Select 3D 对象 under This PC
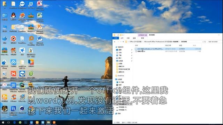The width and height of the screenshot is (223, 125). pos(120,82)
